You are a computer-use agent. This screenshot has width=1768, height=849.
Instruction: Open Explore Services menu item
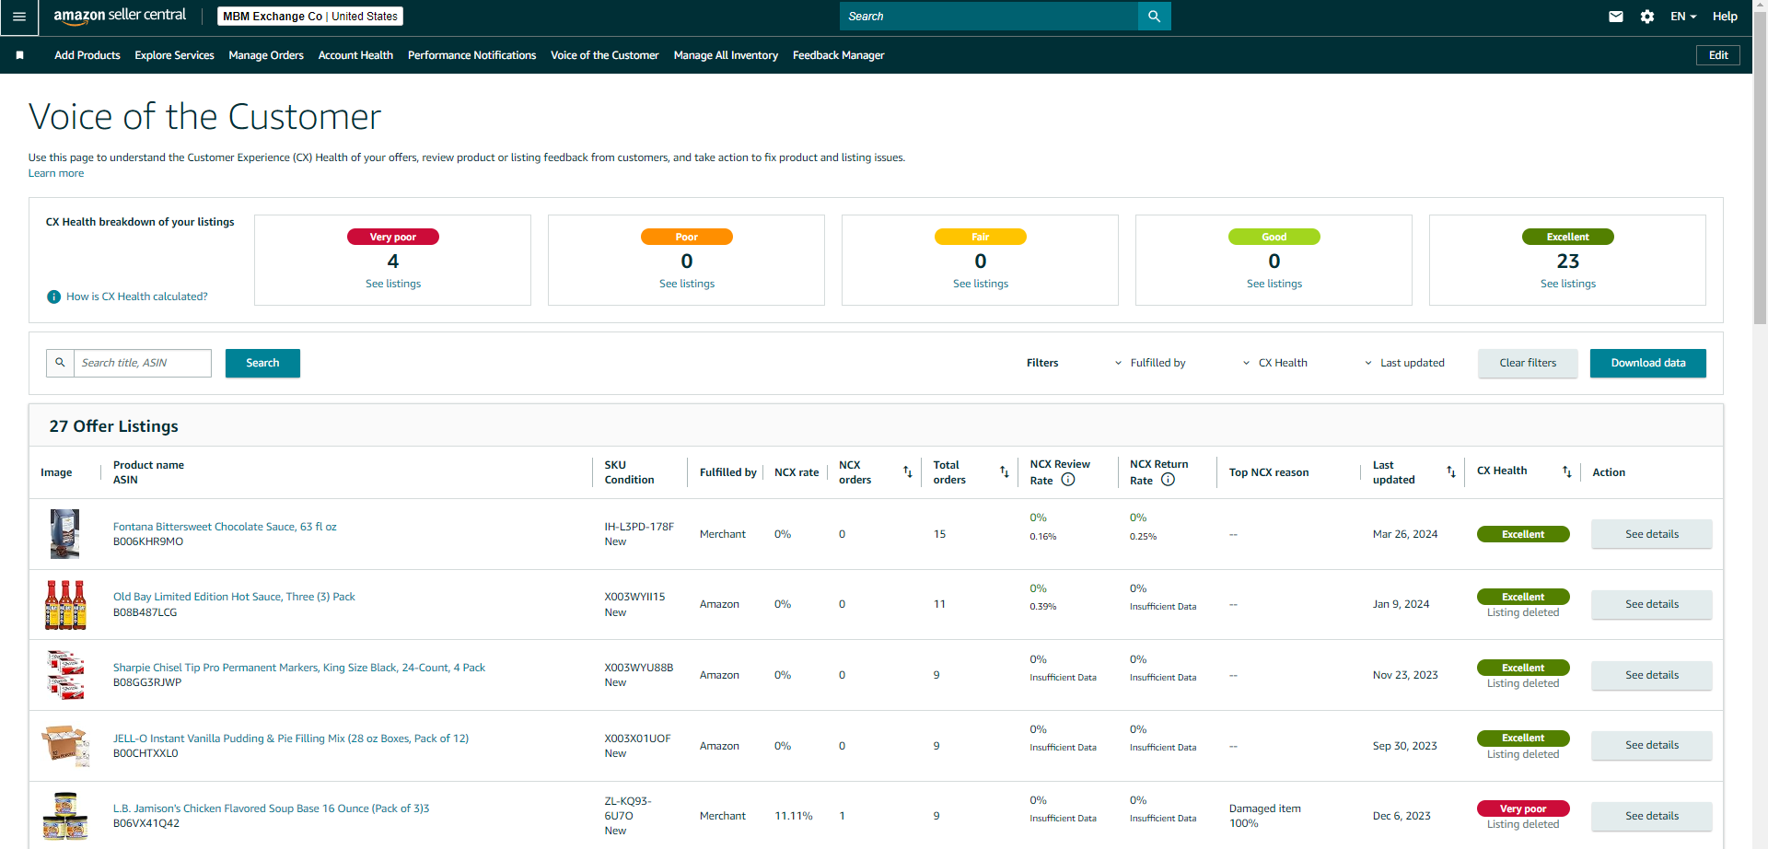174,55
